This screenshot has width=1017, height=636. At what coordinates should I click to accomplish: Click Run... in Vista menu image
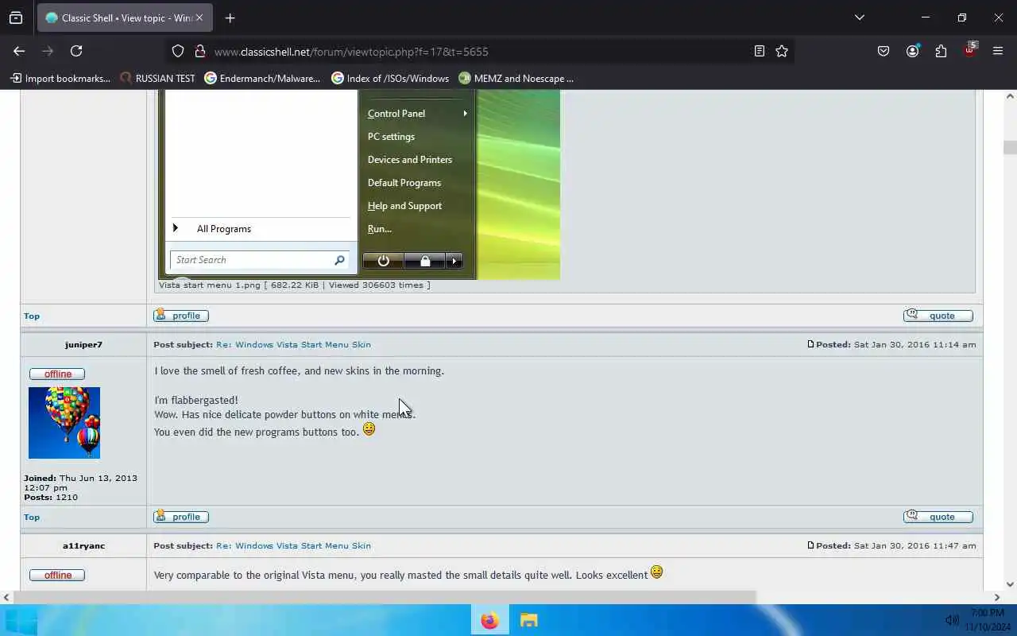click(x=379, y=229)
